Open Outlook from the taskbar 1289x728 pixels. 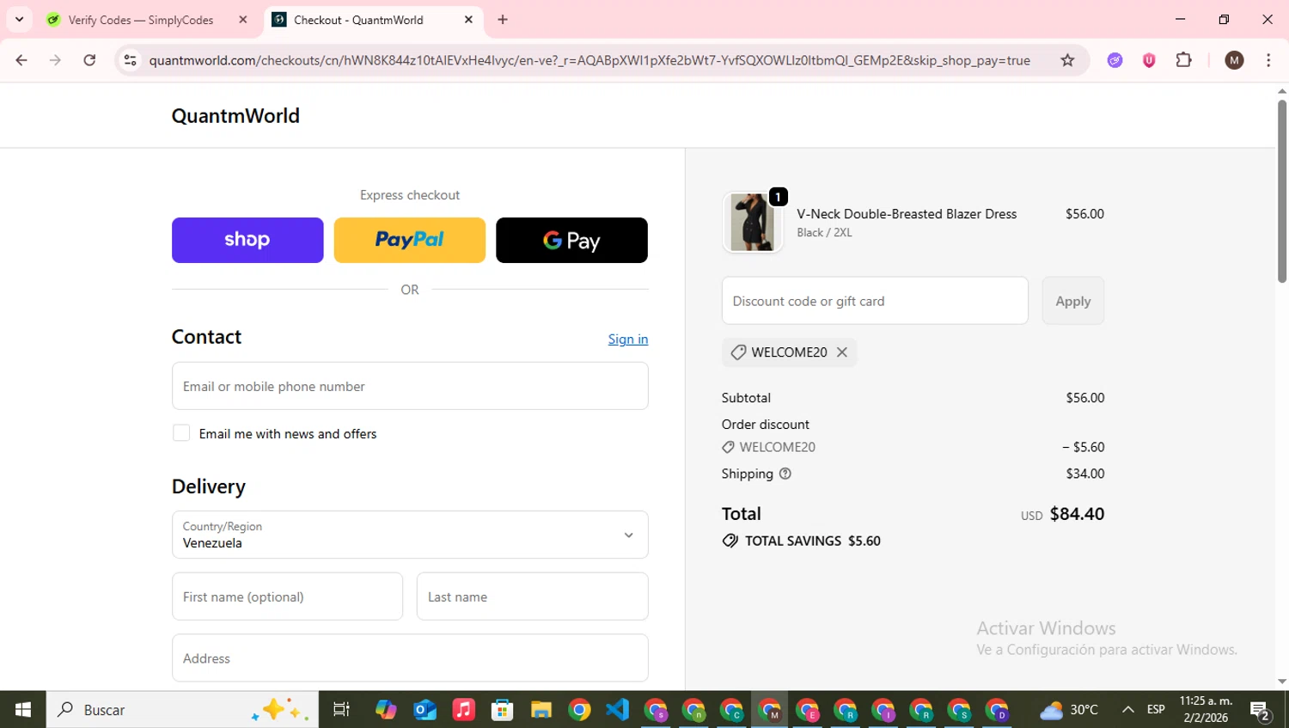pos(425,710)
